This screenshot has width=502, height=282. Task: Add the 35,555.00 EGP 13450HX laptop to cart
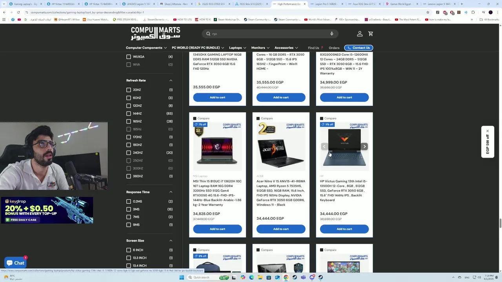click(217, 97)
